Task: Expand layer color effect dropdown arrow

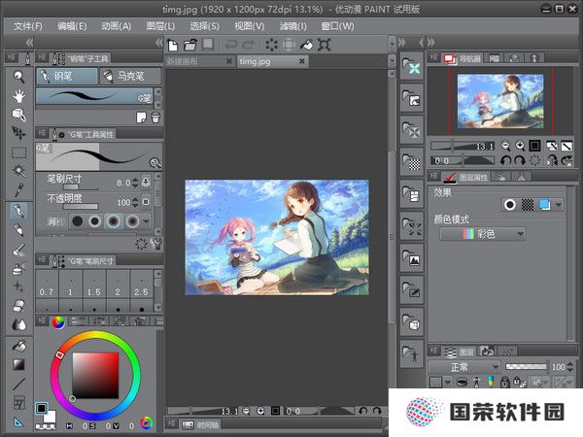Action: pos(558,205)
